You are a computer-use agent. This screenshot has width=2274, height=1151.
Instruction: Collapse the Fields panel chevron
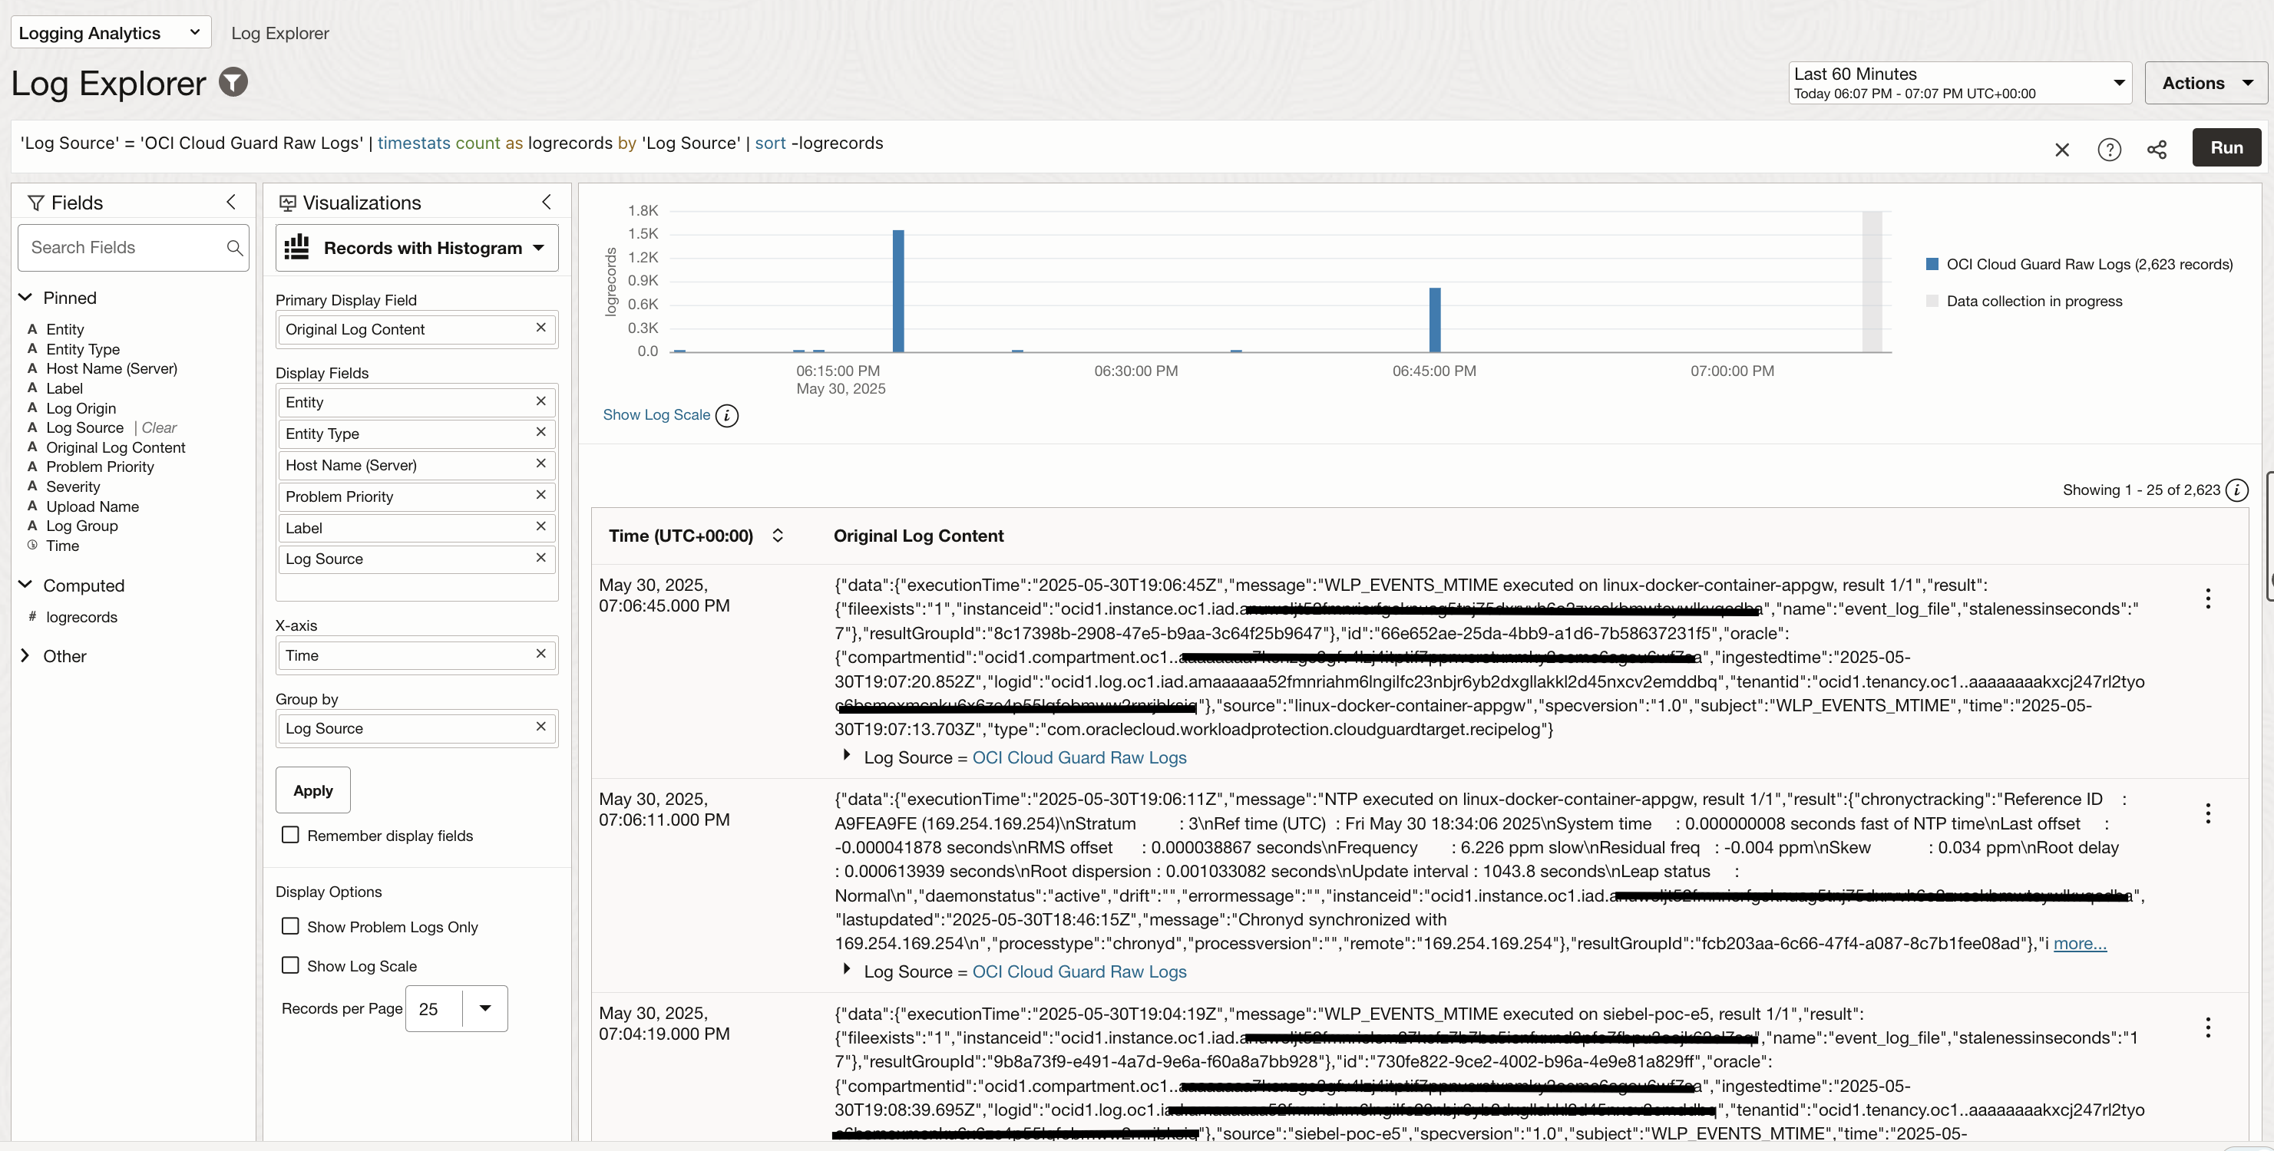pyautogui.click(x=231, y=202)
